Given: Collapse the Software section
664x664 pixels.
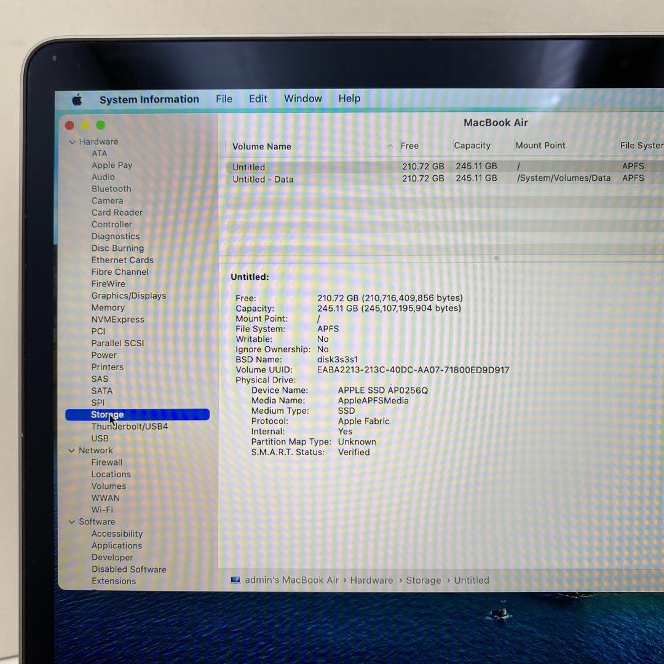Looking at the screenshot, I should coord(71,522).
